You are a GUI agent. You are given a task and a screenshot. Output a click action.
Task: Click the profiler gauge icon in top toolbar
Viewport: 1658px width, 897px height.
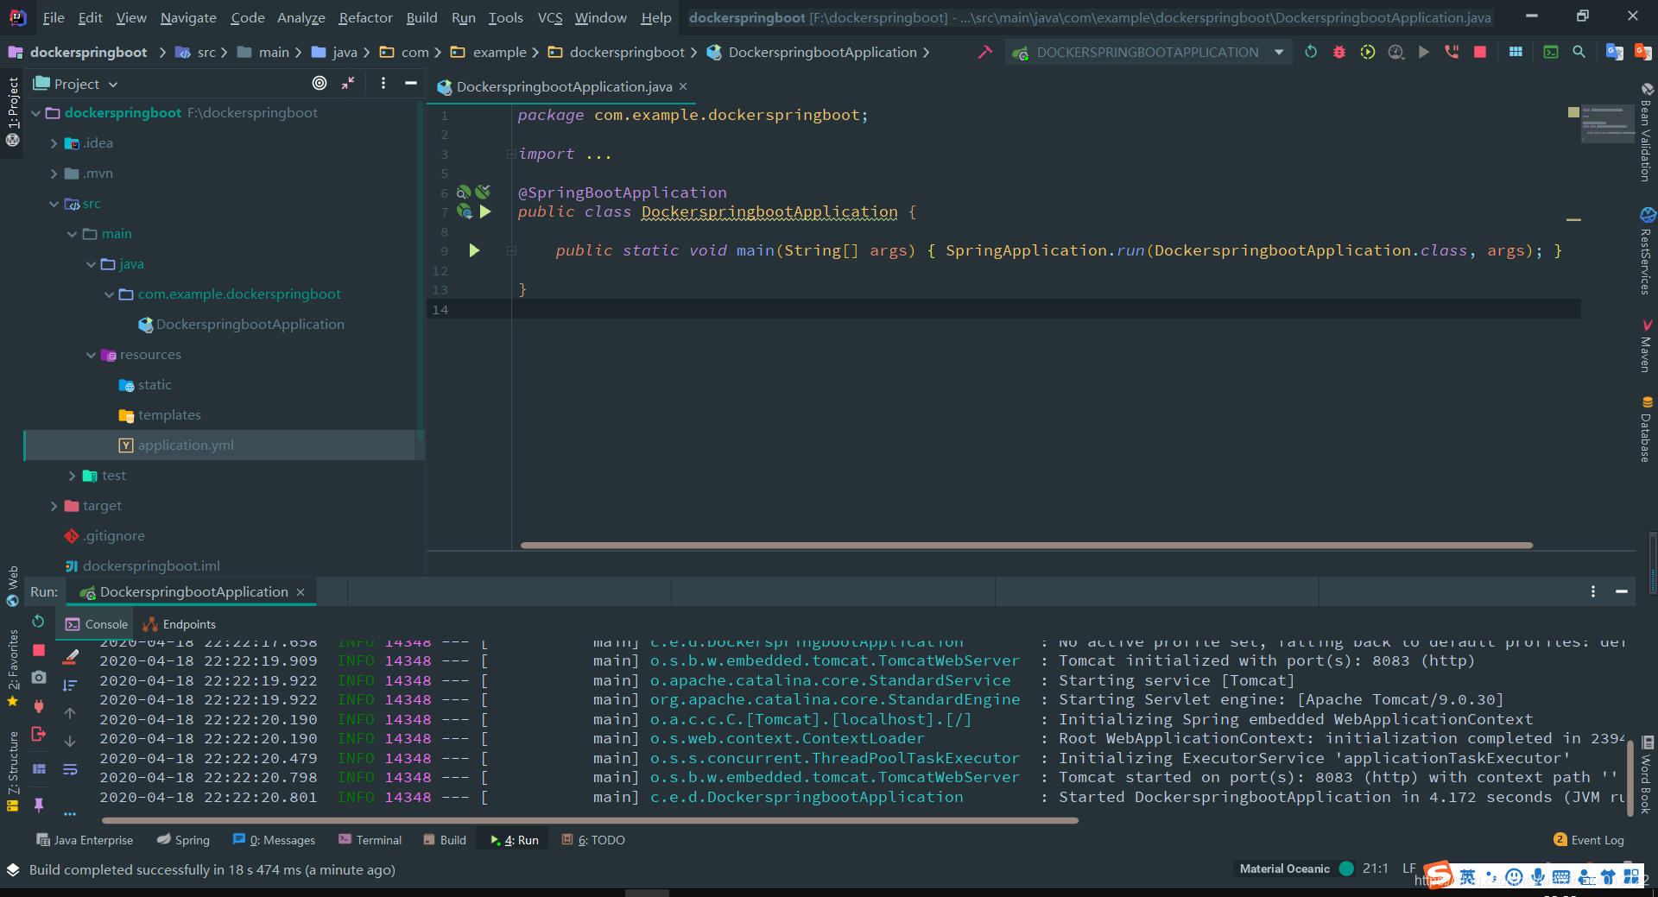1395,52
